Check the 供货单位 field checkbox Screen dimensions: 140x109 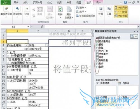(x=97, y=54)
